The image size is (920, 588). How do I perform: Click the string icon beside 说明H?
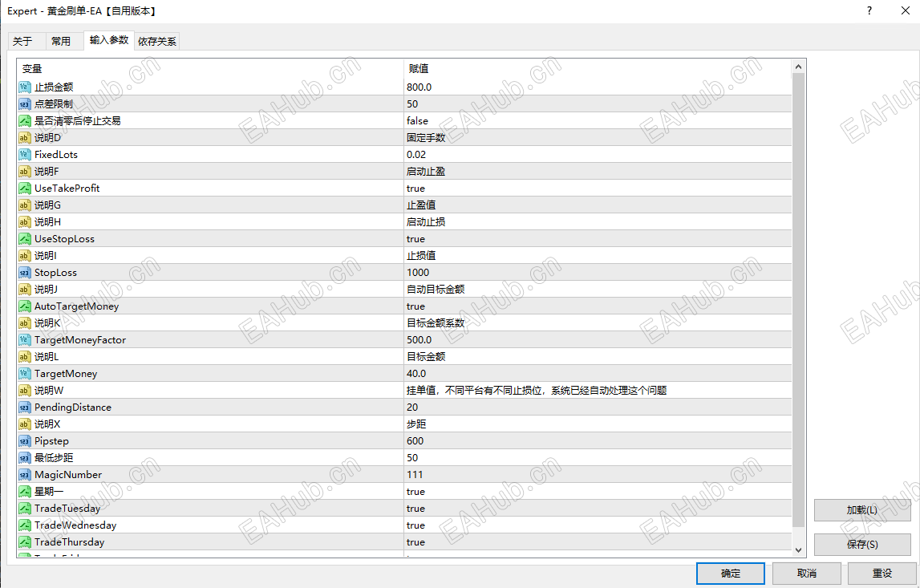[25, 222]
